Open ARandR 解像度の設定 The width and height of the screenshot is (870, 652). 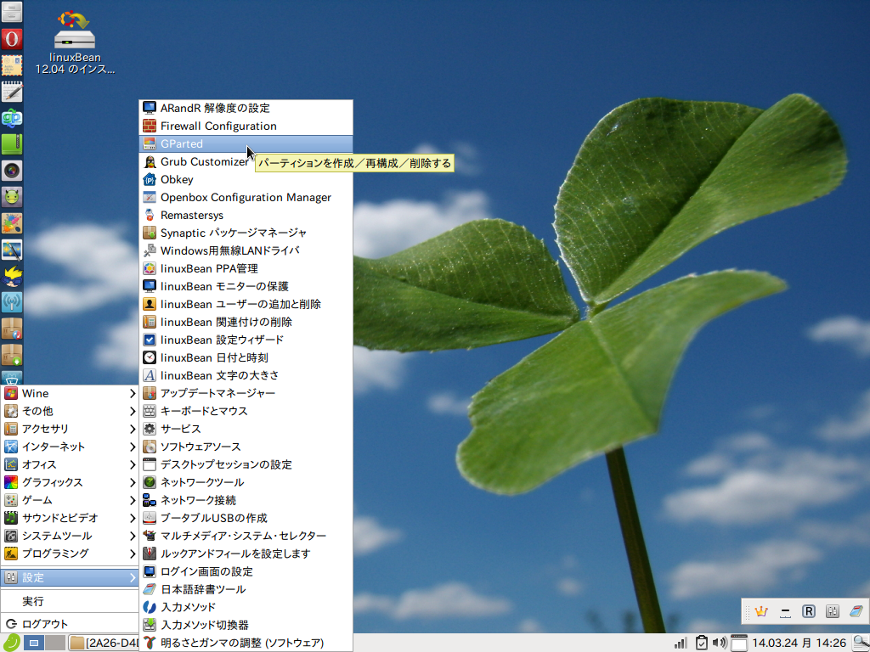click(x=246, y=108)
